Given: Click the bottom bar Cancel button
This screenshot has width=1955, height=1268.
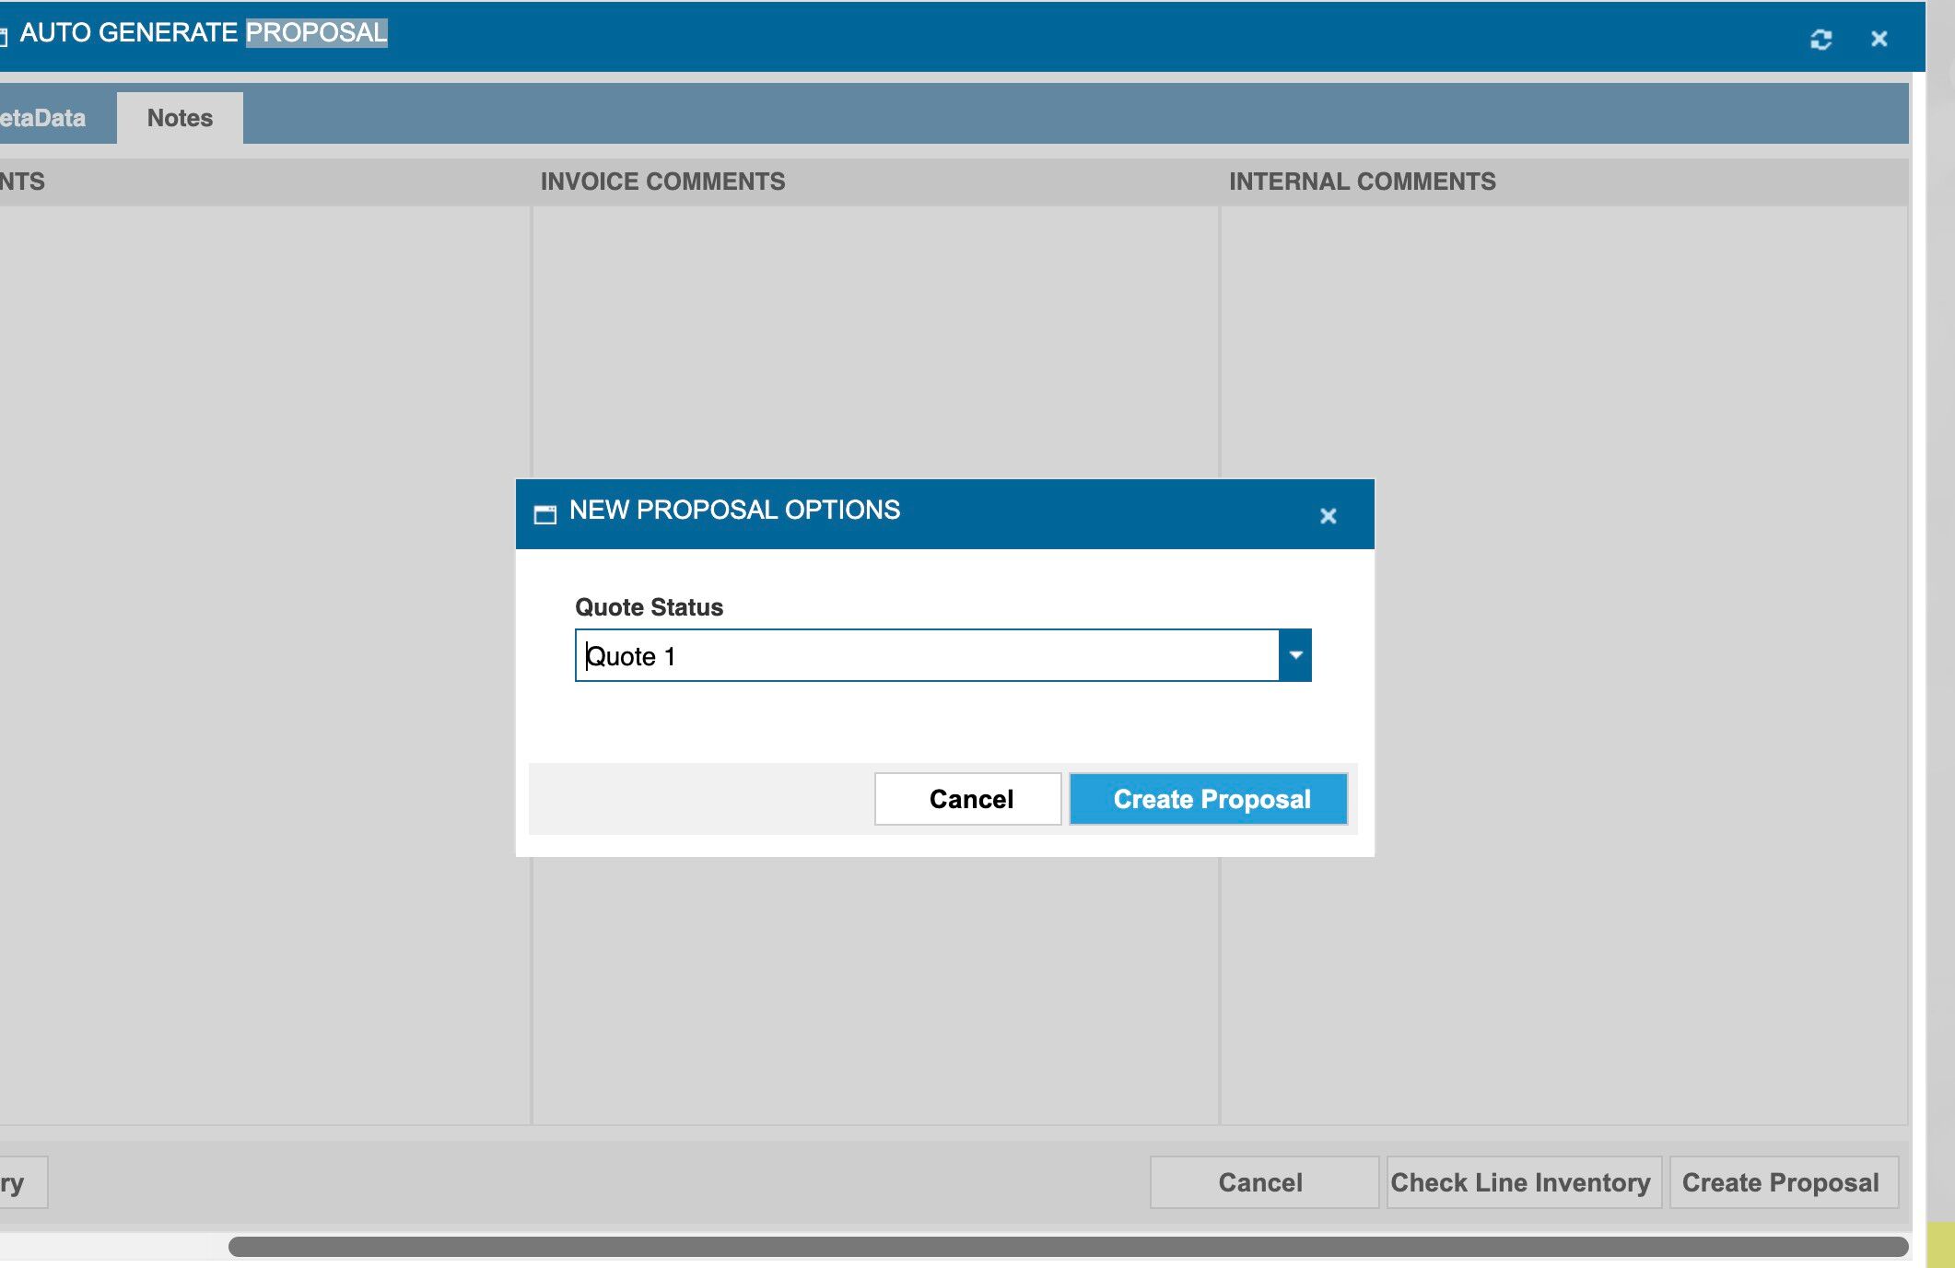Looking at the screenshot, I should tap(1261, 1182).
